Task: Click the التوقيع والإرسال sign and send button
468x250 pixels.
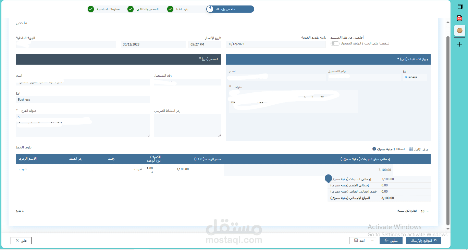Action: pyautogui.click(x=423, y=241)
